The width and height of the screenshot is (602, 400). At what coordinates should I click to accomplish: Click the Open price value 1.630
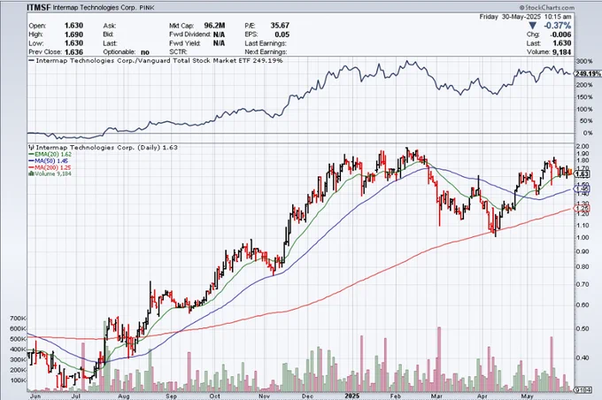click(73, 26)
